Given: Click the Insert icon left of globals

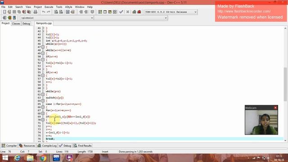Looking at the screenshot, I should (4, 18).
